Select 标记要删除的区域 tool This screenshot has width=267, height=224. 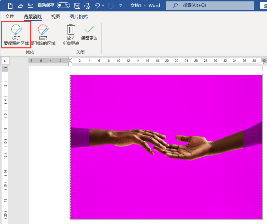[43, 35]
